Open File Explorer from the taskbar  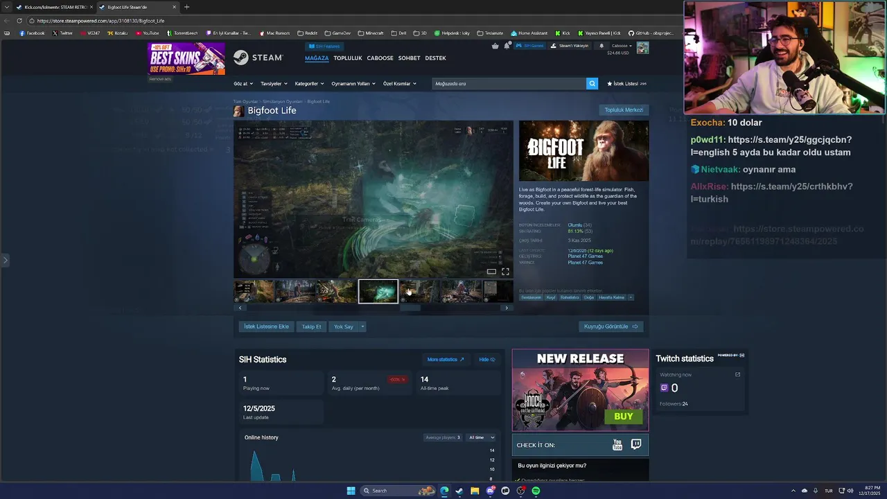coord(475,491)
